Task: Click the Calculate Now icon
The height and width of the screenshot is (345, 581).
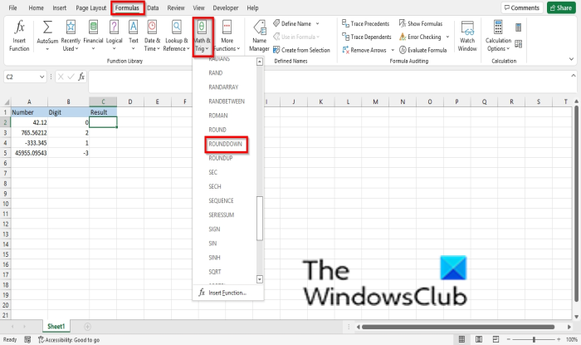Action: (519, 27)
